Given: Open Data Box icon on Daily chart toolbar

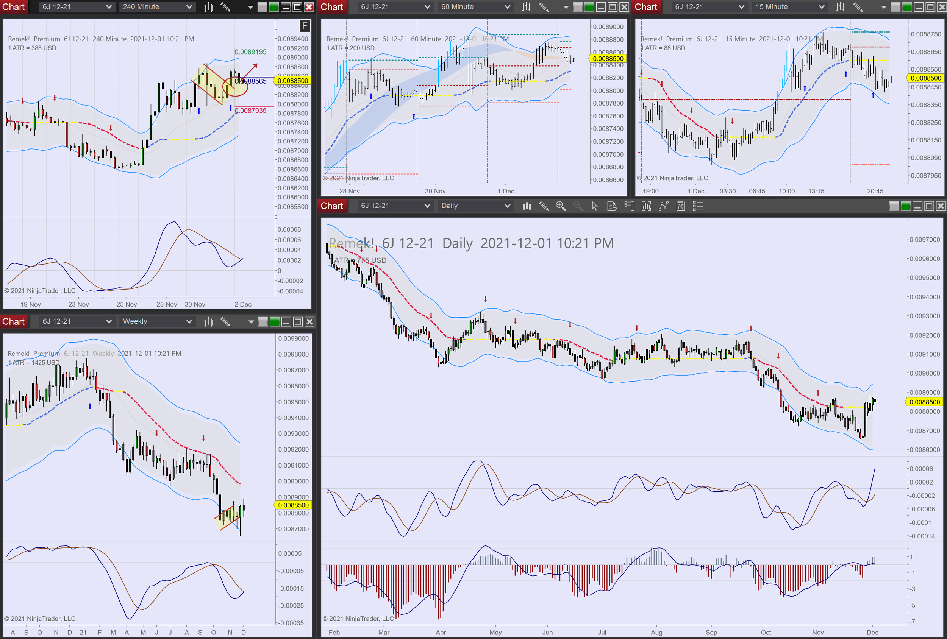Looking at the screenshot, I should tap(612, 206).
